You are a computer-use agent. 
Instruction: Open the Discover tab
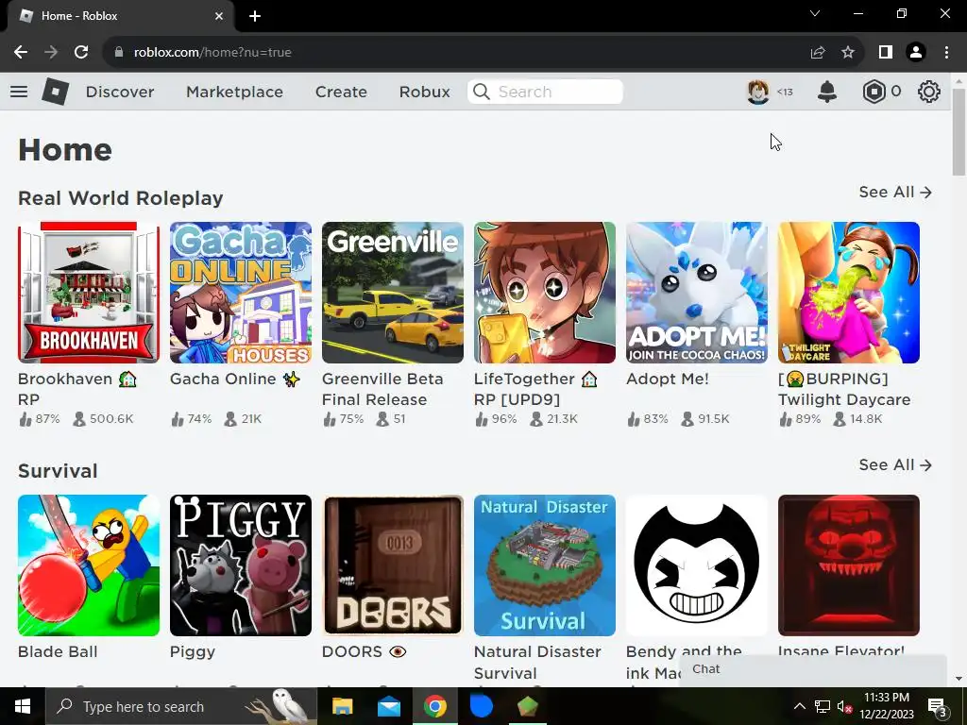[x=120, y=92]
